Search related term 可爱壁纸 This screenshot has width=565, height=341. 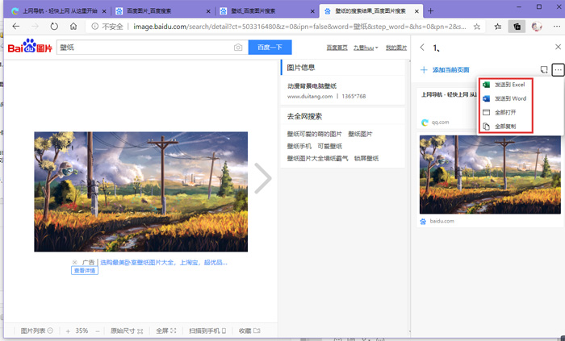coord(329,147)
